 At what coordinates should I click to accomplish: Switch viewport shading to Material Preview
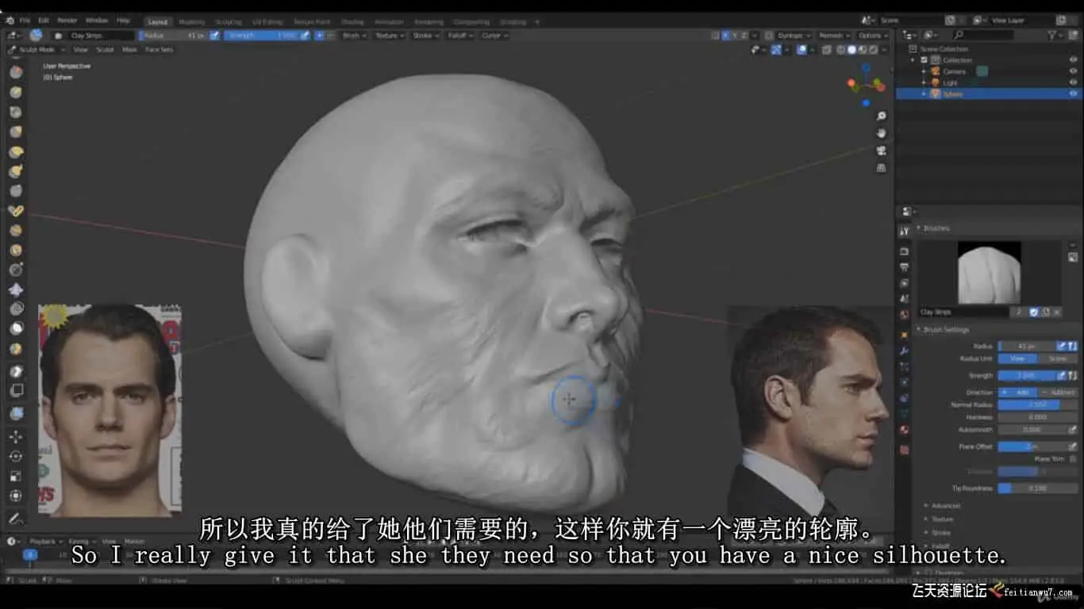point(863,49)
